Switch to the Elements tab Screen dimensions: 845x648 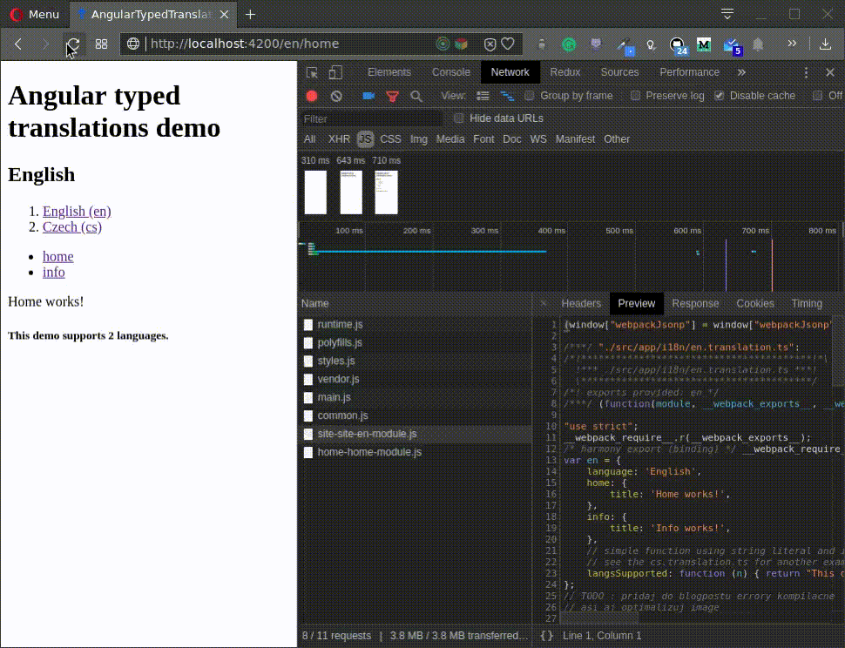point(389,72)
